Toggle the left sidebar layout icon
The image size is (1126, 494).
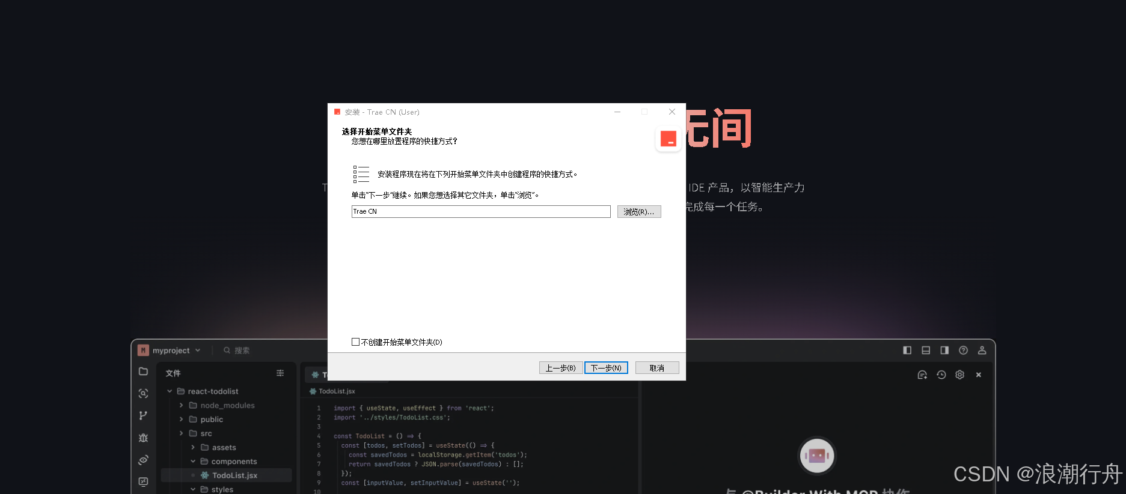pyautogui.click(x=907, y=351)
